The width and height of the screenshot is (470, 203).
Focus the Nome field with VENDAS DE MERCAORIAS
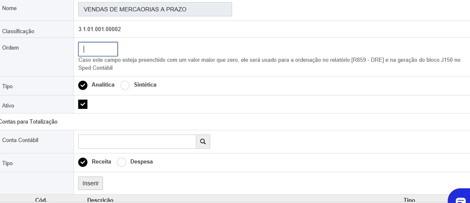(x=155, y=9)
